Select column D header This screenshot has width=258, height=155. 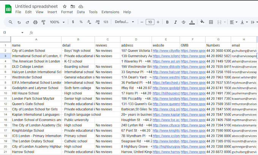pos(136,39)
